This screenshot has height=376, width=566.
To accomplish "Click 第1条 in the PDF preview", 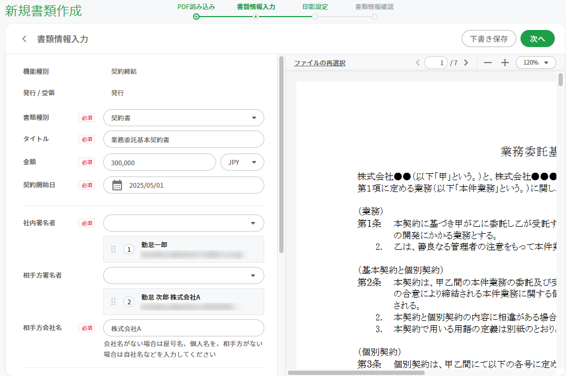I will pyautogui.click(x=369, y=224).
